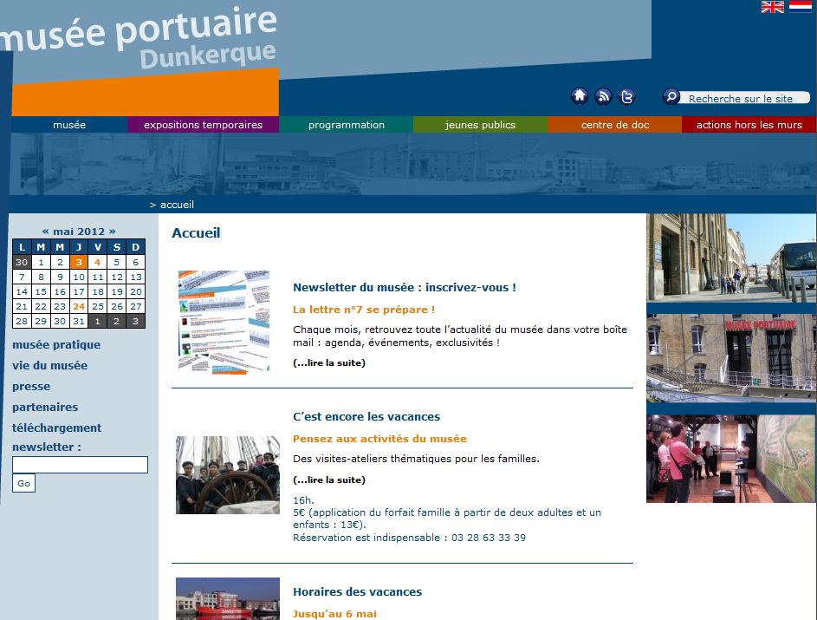The width and height of the screenshot is (817, 620).
Task: Click the search magnifier icon
Action: [670, 96]
